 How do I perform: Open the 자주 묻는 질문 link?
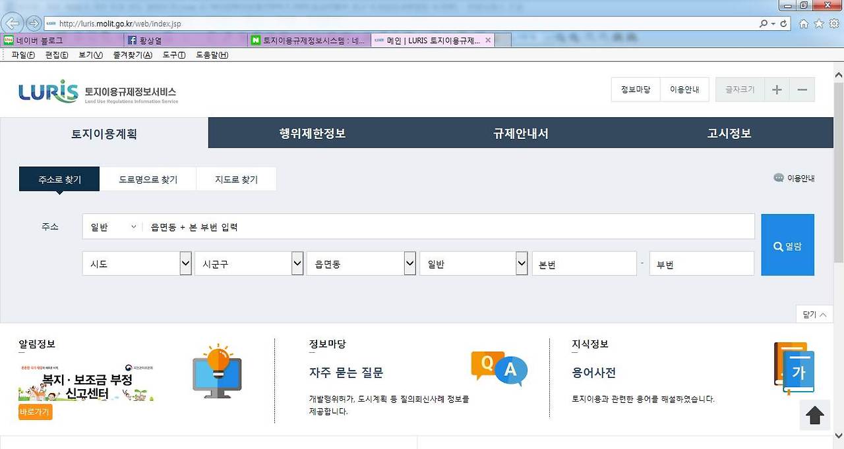[x=346, y=373]
